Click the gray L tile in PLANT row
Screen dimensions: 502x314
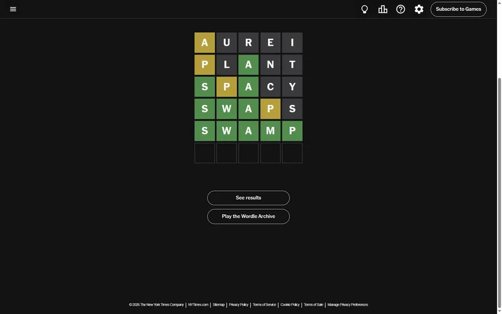227,65
